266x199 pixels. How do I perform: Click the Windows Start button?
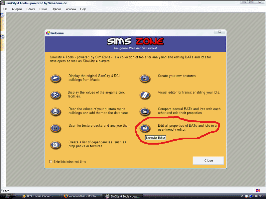pyautogui.click(x=9, y=196)
